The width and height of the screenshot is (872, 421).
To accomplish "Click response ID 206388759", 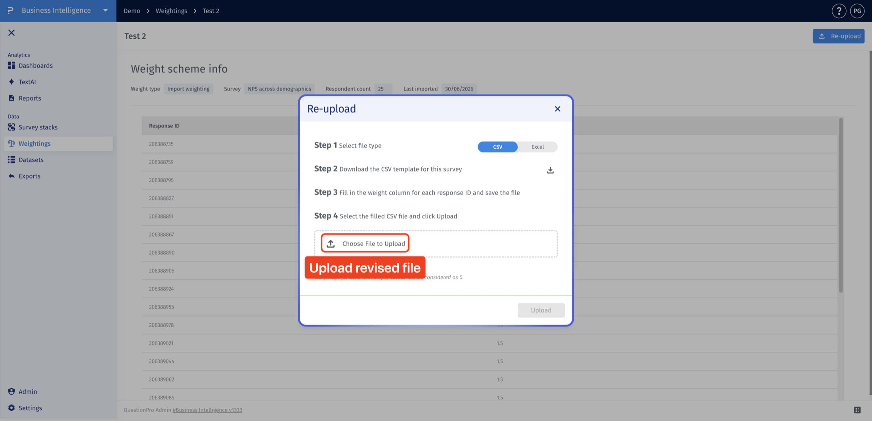I will (x=161, y=162).
